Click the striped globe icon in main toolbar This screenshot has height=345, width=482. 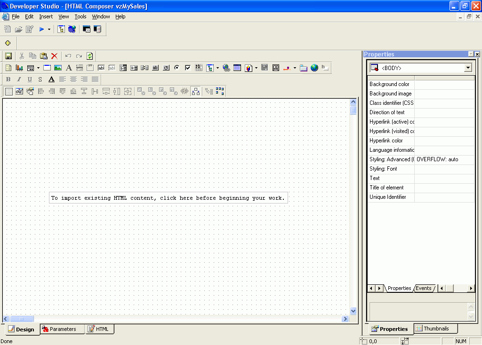72,29
